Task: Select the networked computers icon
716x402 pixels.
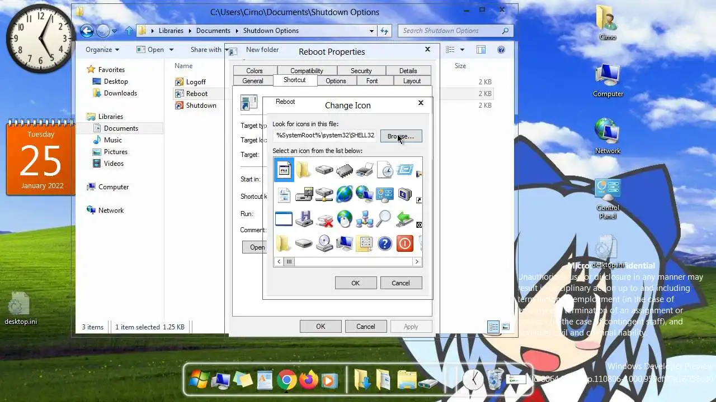Action: coord(365,219)
